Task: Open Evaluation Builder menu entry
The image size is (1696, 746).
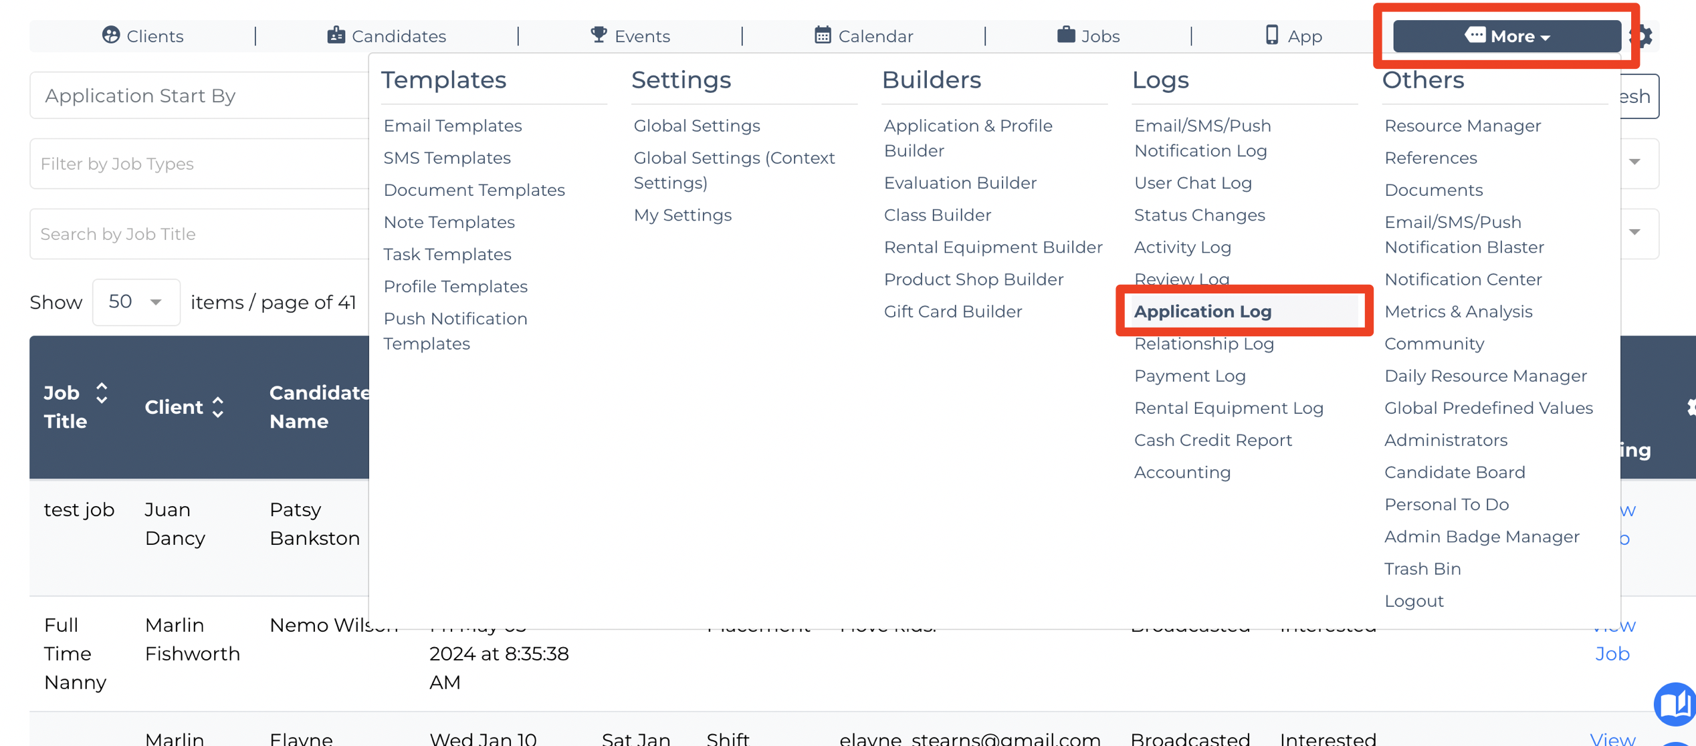Action: [x=960, y=183]
